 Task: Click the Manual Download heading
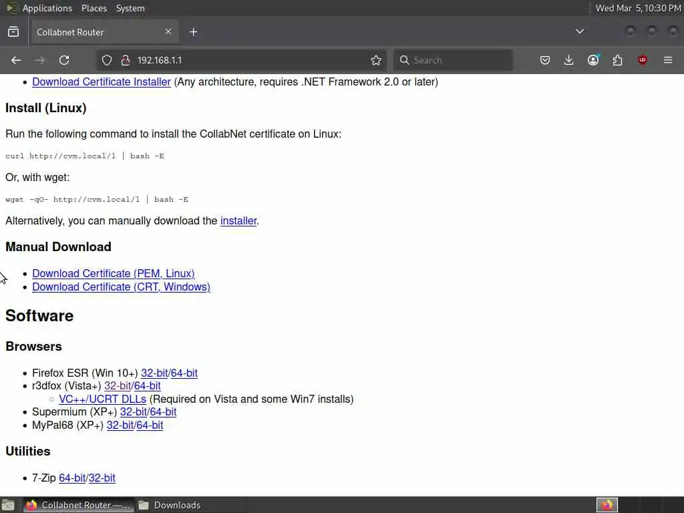59,247
